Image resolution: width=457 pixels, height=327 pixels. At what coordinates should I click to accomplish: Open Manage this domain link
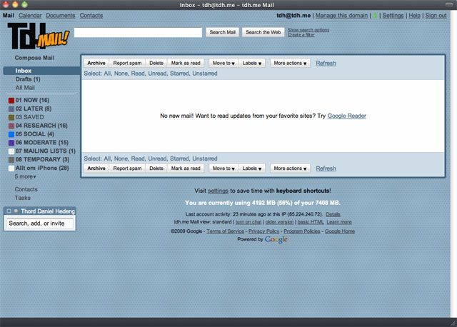[x=341, y=16]
